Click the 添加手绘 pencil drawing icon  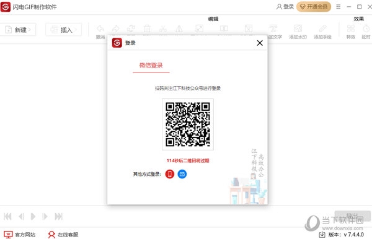[322, 29]
